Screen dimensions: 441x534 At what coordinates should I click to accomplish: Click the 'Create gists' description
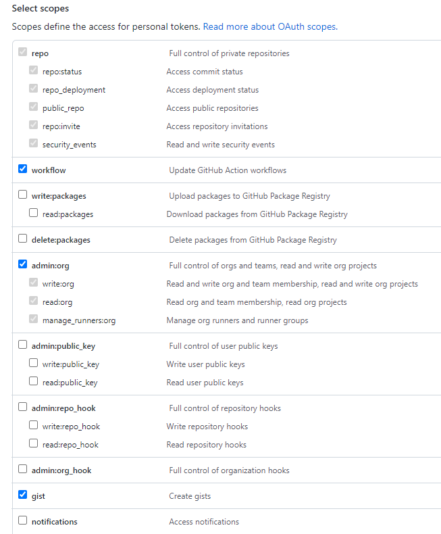(x=190, y=496)
